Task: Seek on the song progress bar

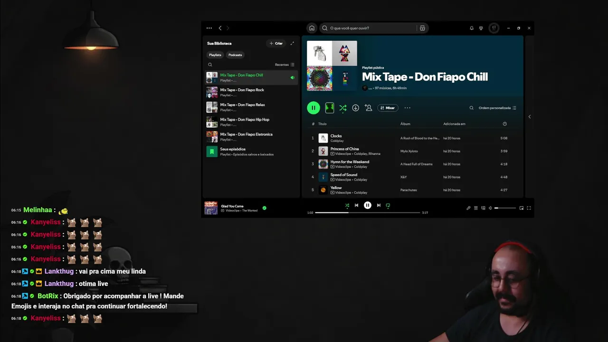Action: 368,213
